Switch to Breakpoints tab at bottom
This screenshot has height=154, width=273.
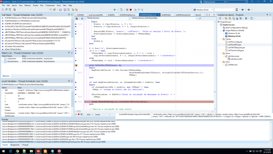pyautogui.click(x=15, y=145)
